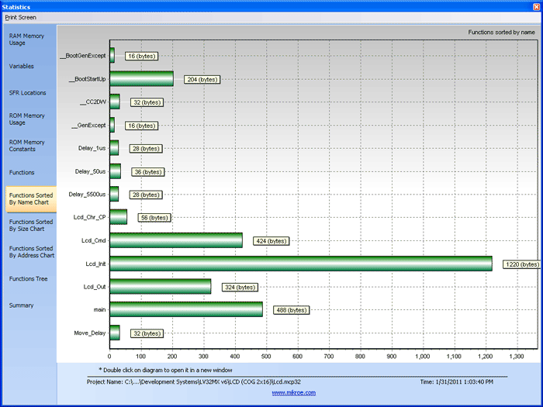Click the Lcd_Out chart bar
The height and width of the screenshot is (407, 543).
click(x=161, y=287)
